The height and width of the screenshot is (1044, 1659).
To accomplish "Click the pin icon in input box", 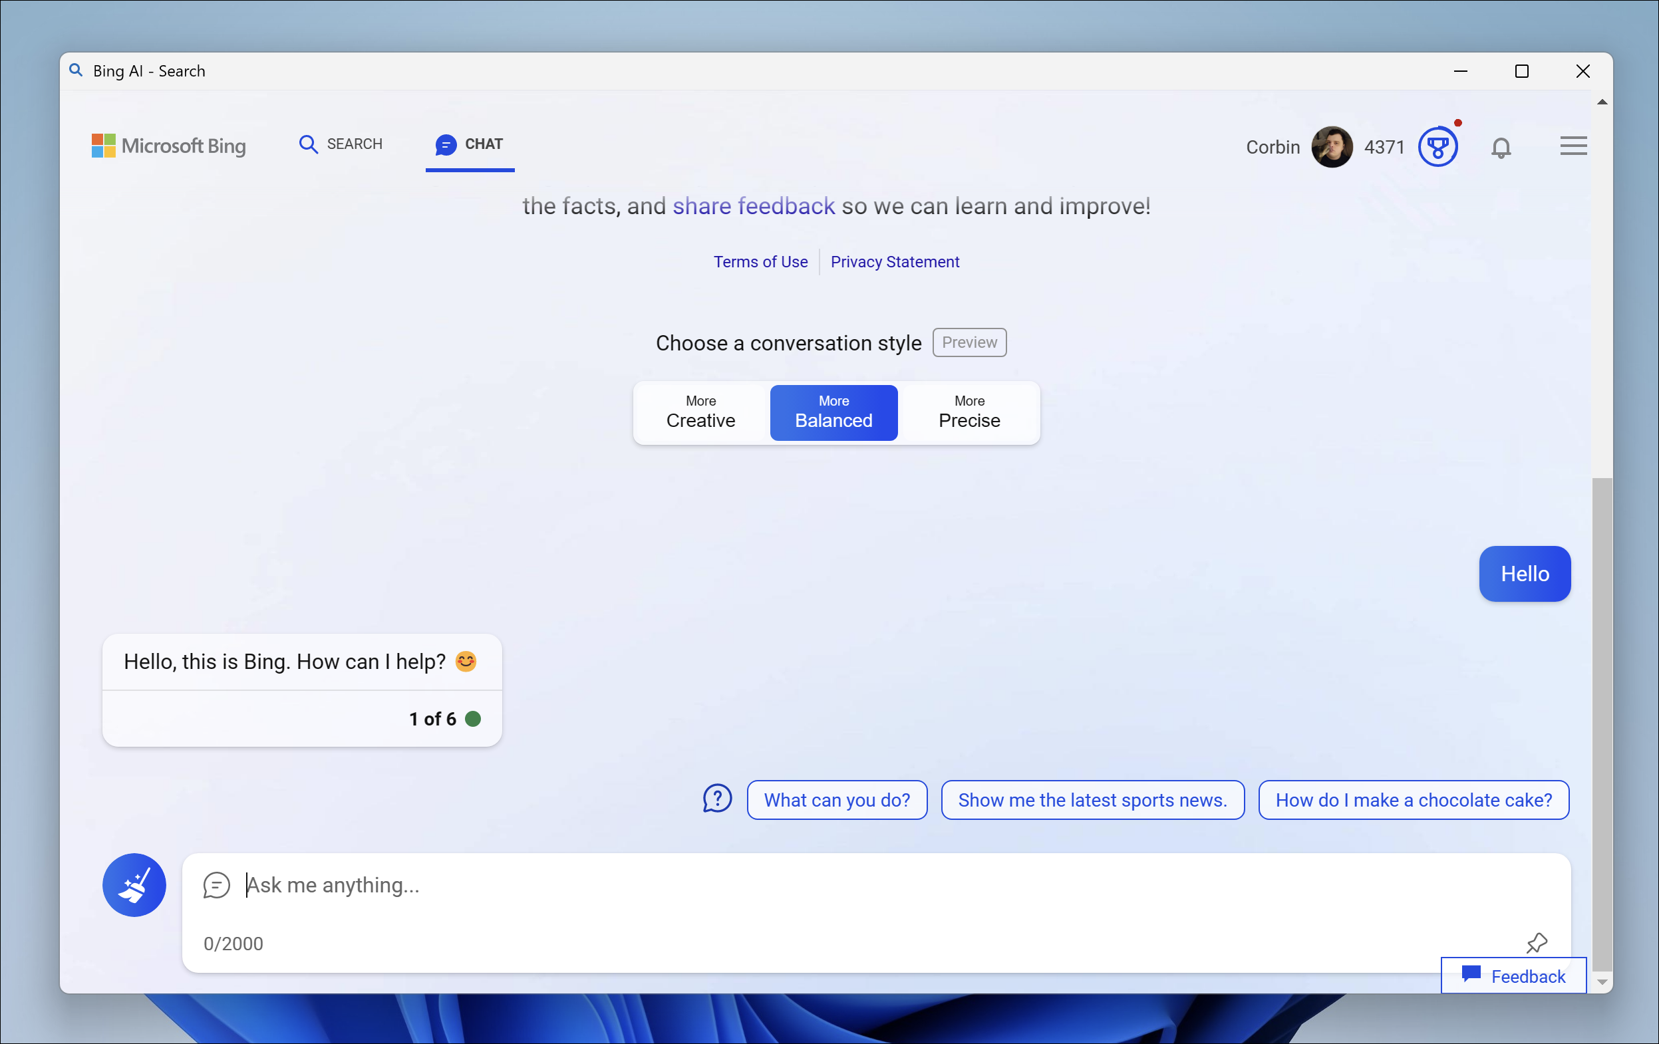I will tap(1536, 943).
